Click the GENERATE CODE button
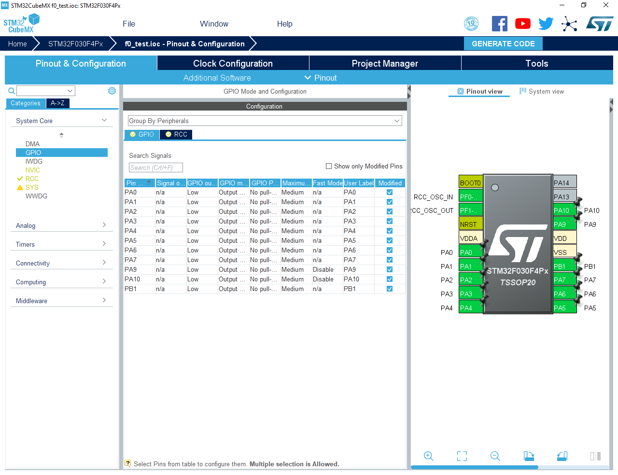The height and width of the screenshot is (475, 618). pyautogui.click(x=503, y=43)
